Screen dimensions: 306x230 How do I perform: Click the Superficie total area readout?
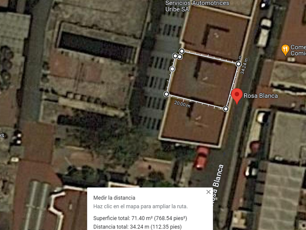[140, 218]
